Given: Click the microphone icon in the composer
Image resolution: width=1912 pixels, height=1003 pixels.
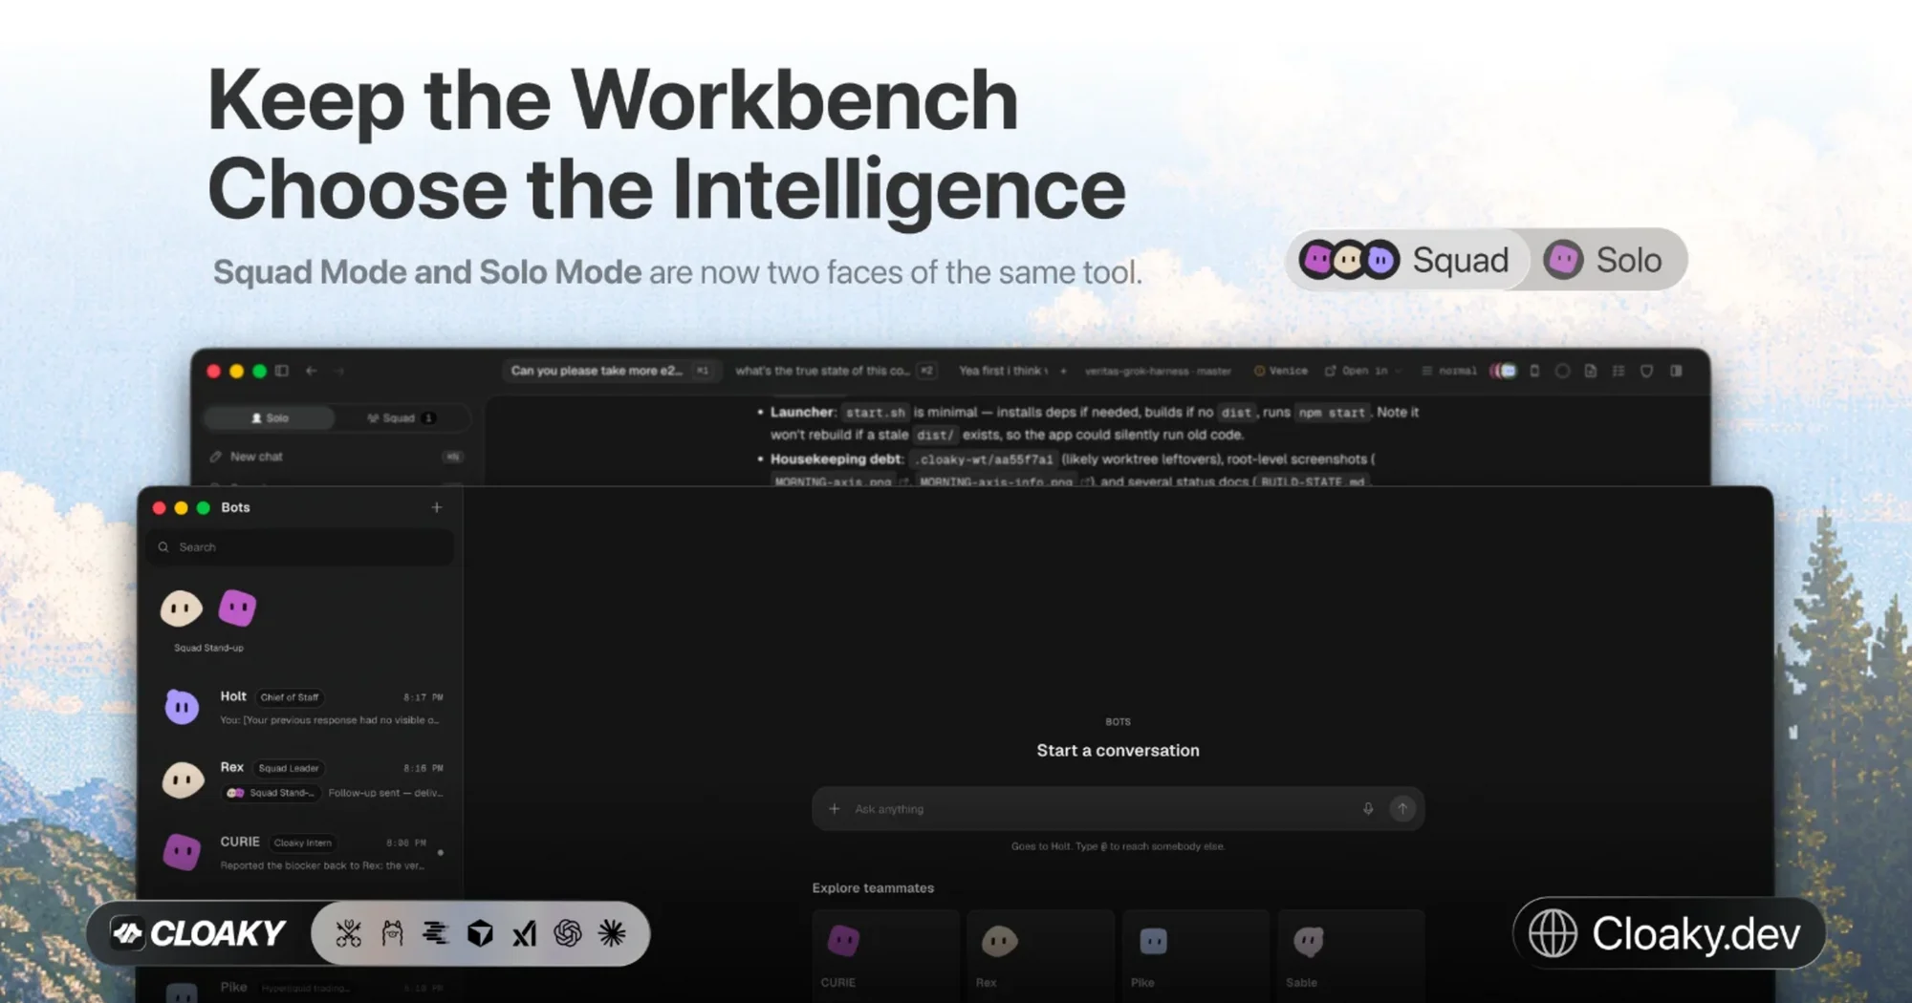Looking at the screenshot, I should pos(1368,809).
